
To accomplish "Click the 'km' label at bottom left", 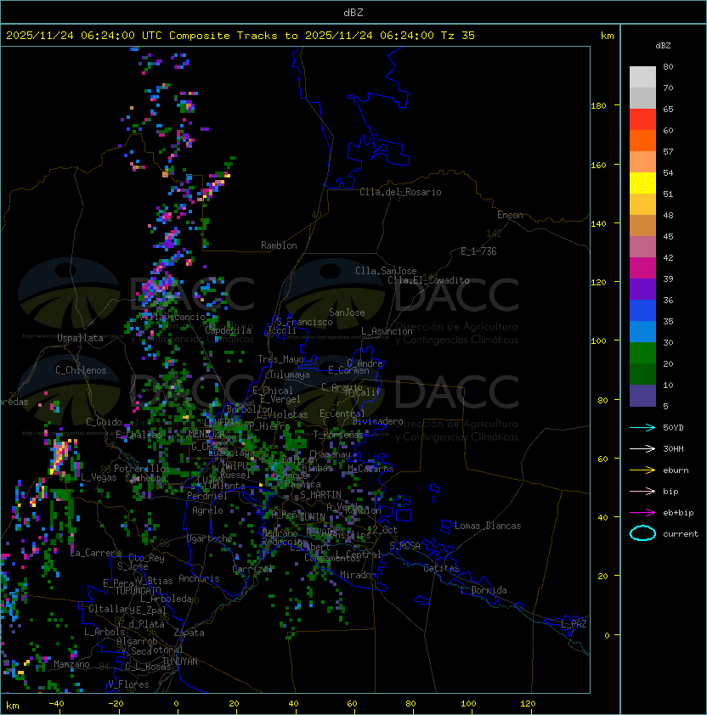I will pos(13,706).
